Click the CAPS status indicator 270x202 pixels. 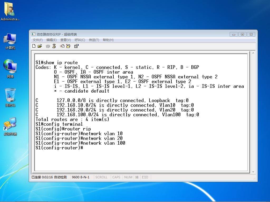pyautogui.click(x=116, y=177)
